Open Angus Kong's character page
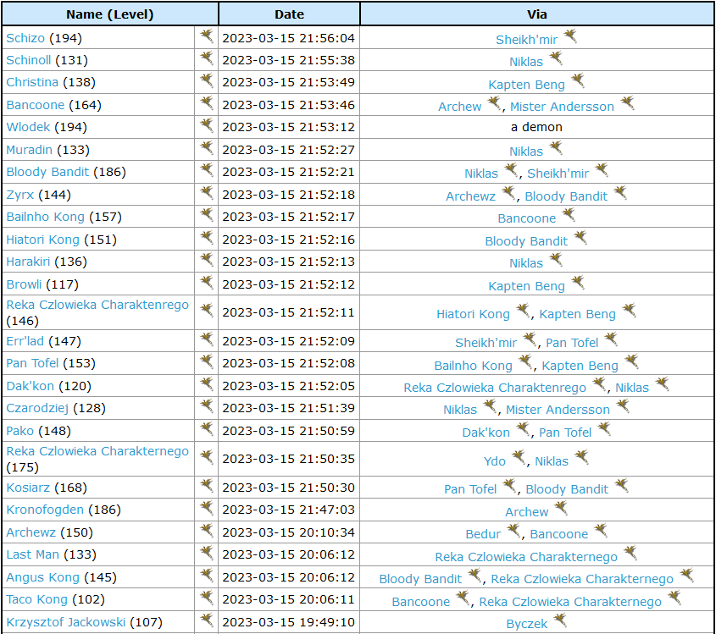 click(42, 577)
